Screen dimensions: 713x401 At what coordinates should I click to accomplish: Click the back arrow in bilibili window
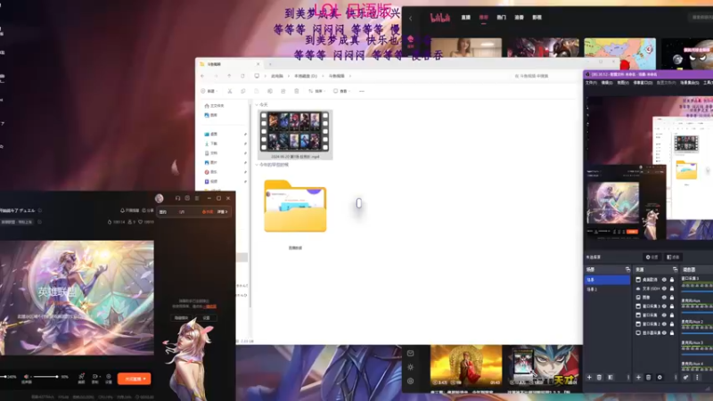pyautogui.click(x=410, y=18)
